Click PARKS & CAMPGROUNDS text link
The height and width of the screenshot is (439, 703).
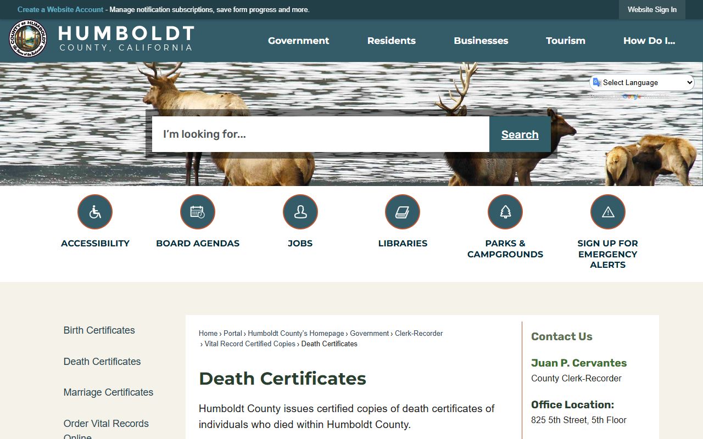tap(505, 249)
